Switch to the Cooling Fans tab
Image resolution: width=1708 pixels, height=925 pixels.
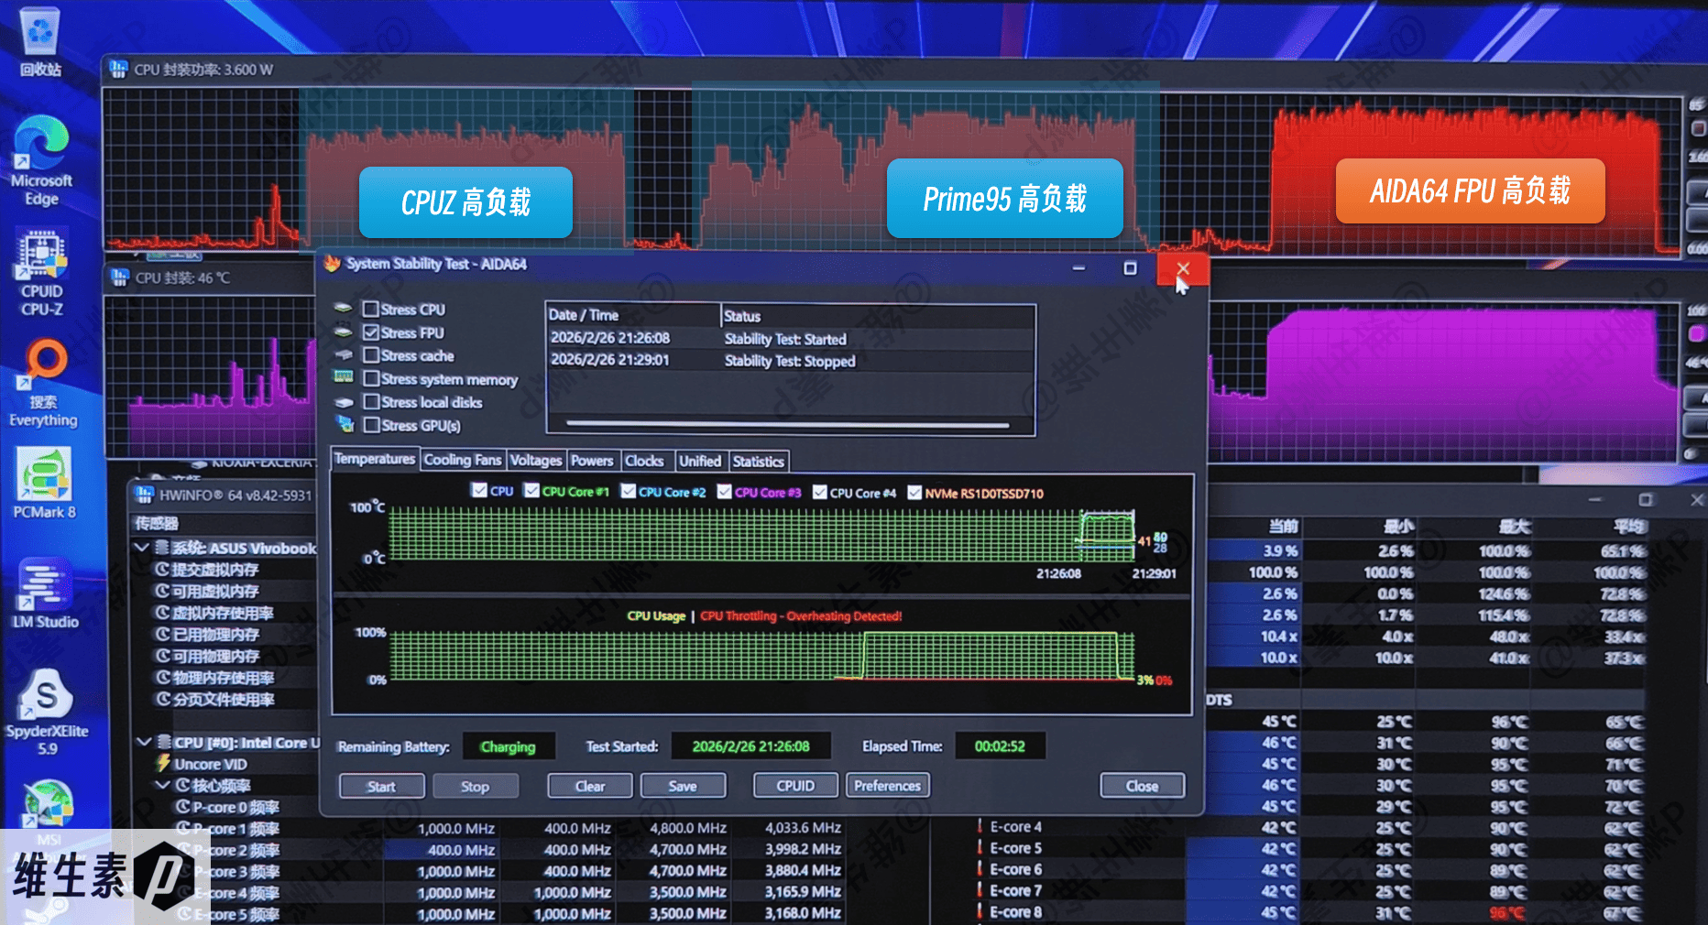pos(462,461)
